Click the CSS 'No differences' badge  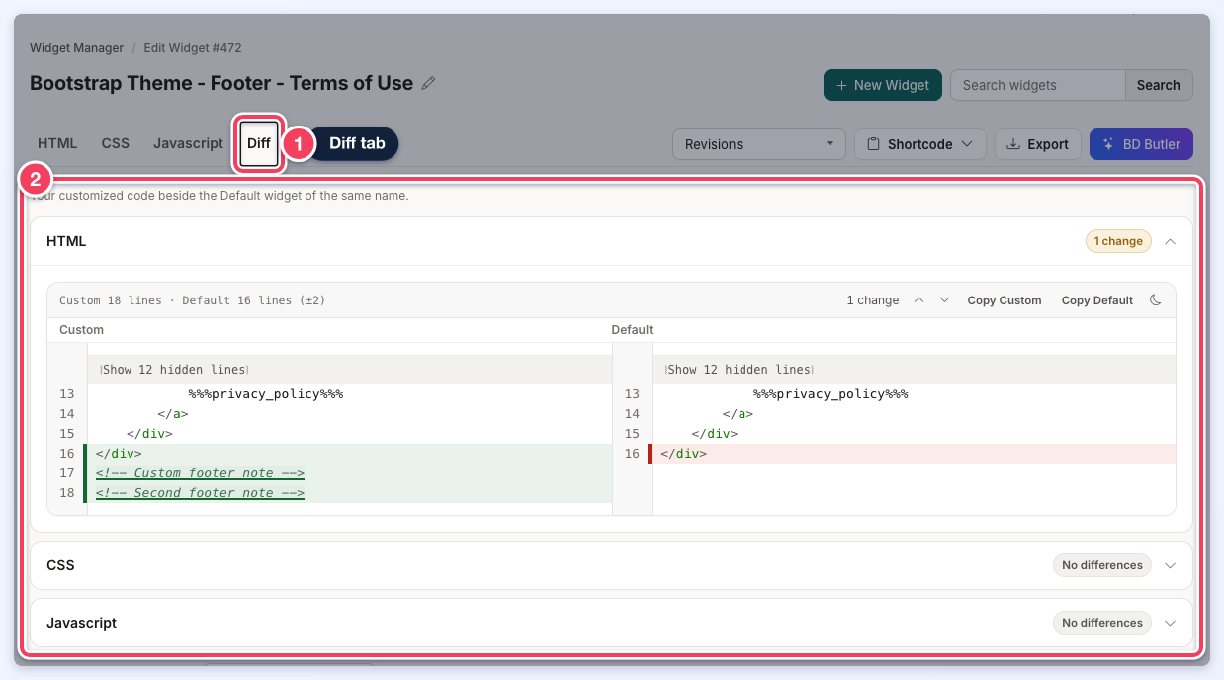pyautogui.click(x=1102, y=565)
